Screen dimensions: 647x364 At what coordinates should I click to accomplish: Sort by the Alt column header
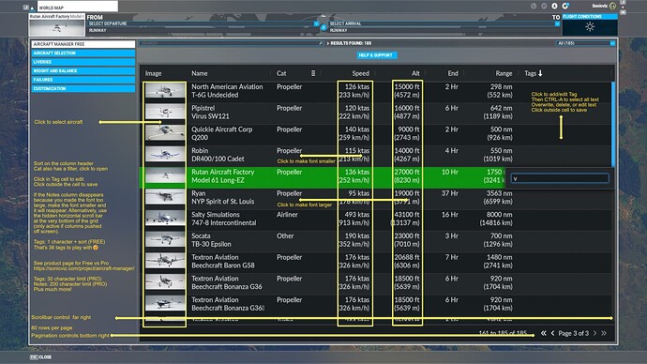point(415,73)
